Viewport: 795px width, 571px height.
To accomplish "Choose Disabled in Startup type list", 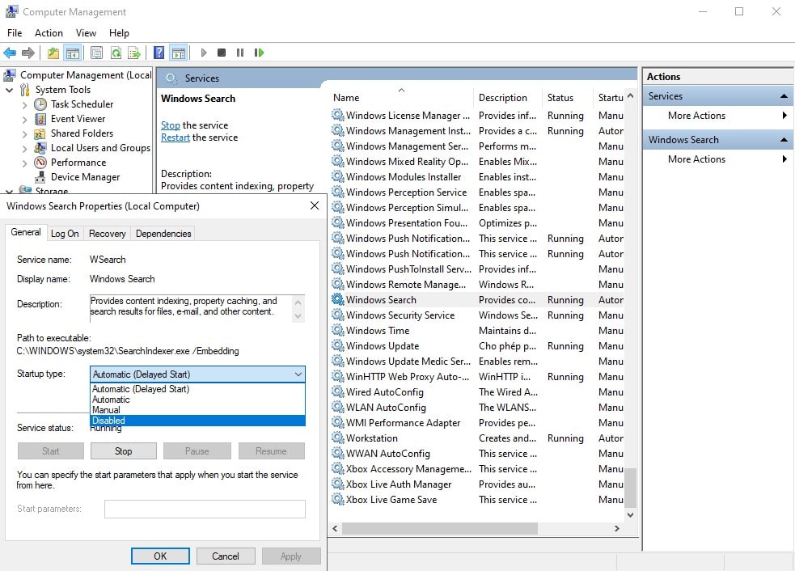I will (x=197, y=421).
